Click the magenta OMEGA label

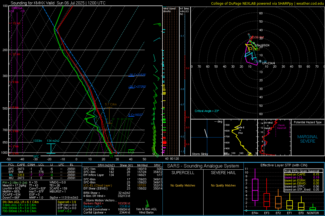tap(17, 8)
